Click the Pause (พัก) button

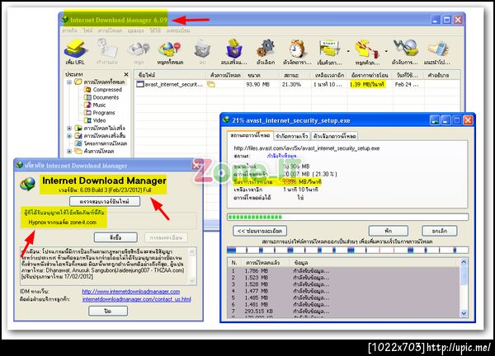[x=389, y=231]
